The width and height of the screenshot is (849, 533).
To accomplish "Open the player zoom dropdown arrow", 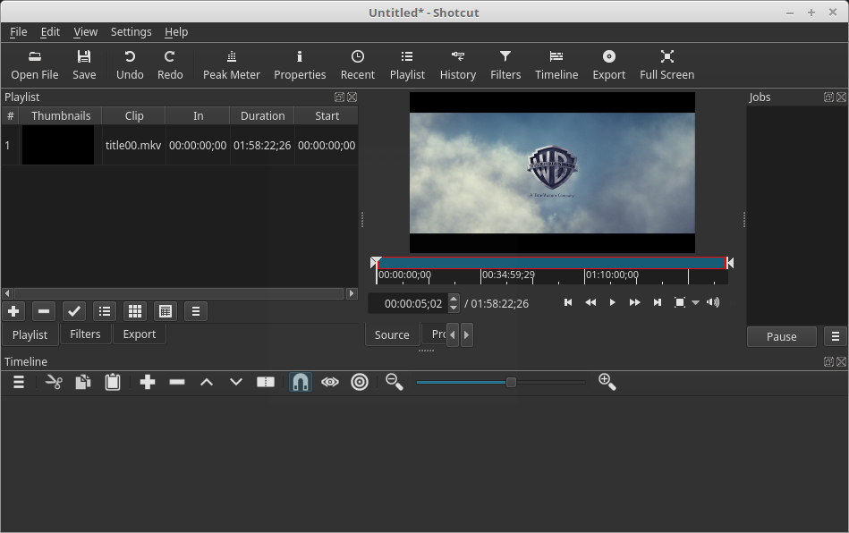I will click(x=695, y=302).
